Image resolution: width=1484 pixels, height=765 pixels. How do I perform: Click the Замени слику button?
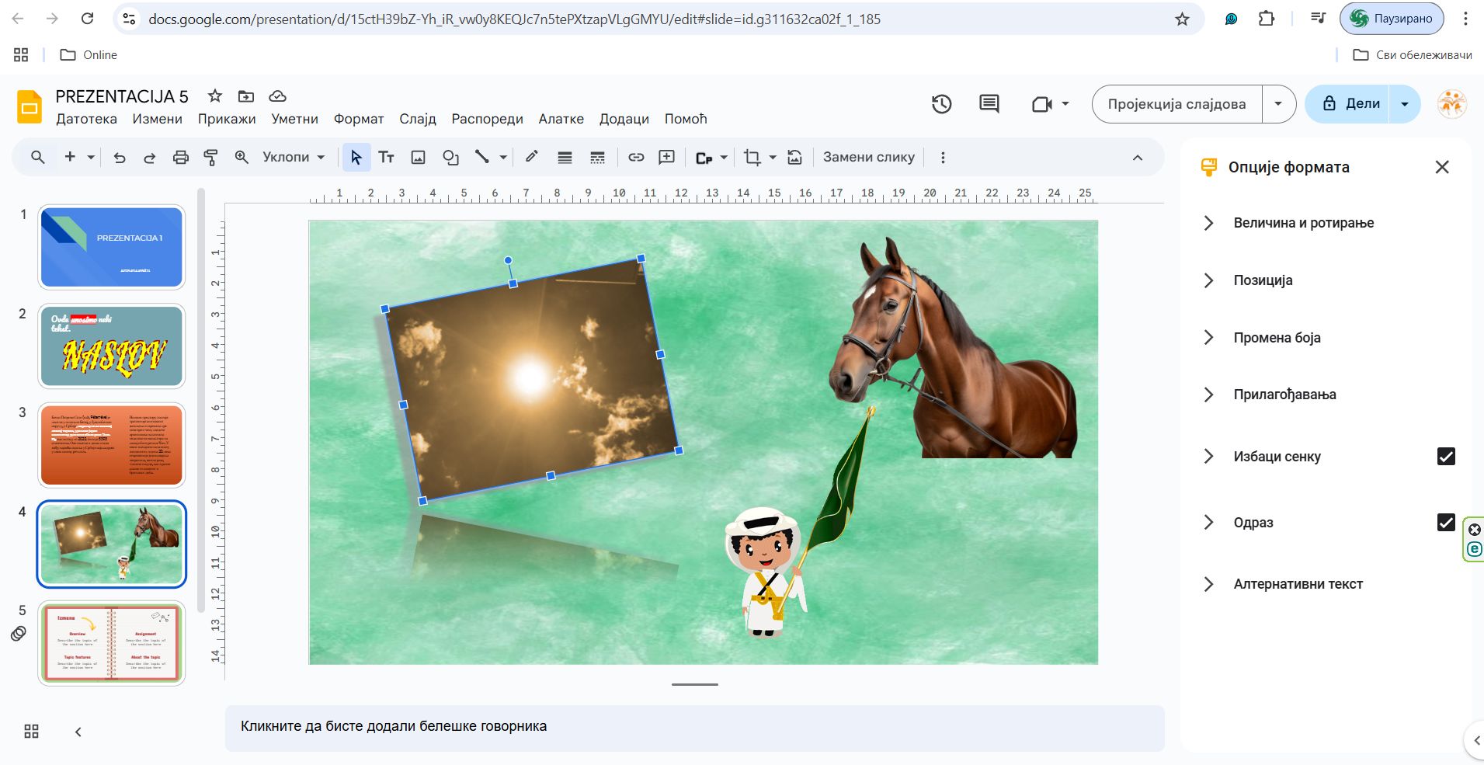(868, 158)
